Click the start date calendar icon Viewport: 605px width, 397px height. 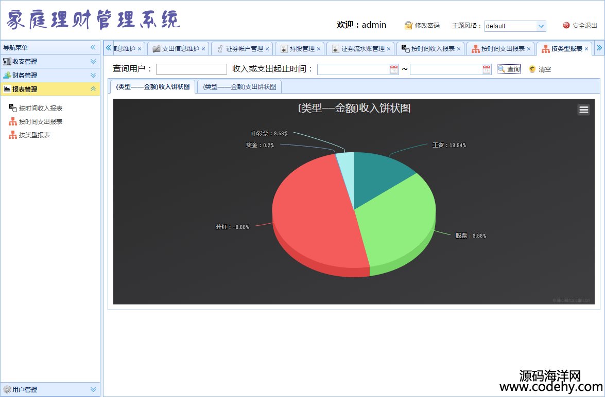(x=394, y=69)
